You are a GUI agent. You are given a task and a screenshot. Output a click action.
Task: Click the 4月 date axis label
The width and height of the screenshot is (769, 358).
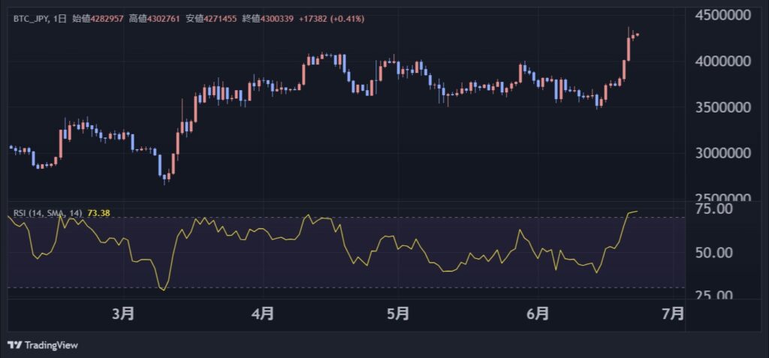tap(262, 314)
